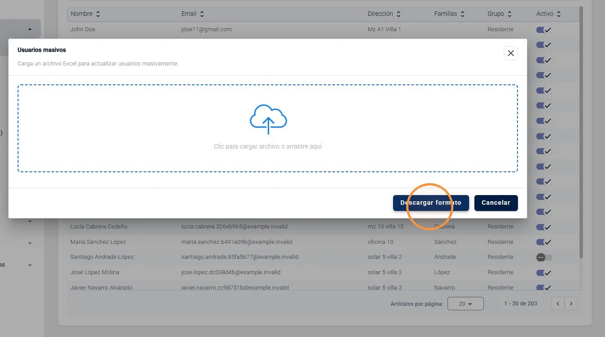Disable the Activo switch for Lucía Cabrera Cedeño
605x337 pixels.
pos(544,227)
